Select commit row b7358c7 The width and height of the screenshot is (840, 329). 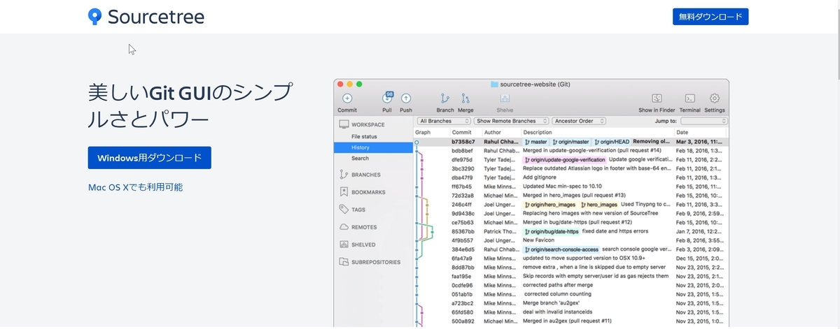coord(571,142)
